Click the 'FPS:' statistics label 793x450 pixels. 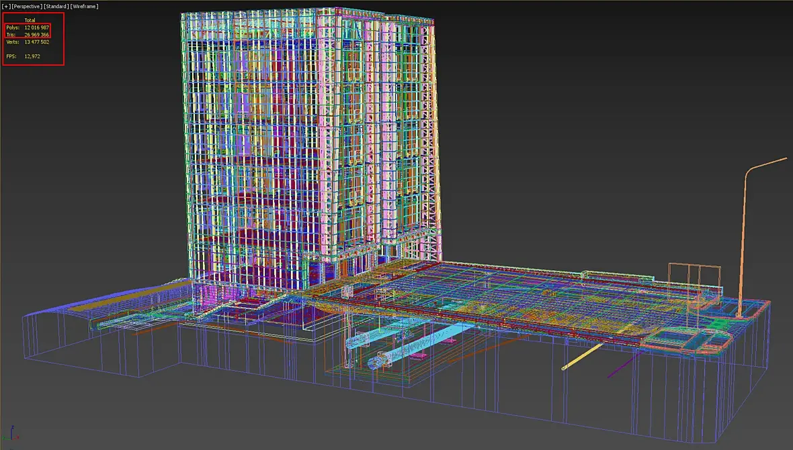coord(11,56)
